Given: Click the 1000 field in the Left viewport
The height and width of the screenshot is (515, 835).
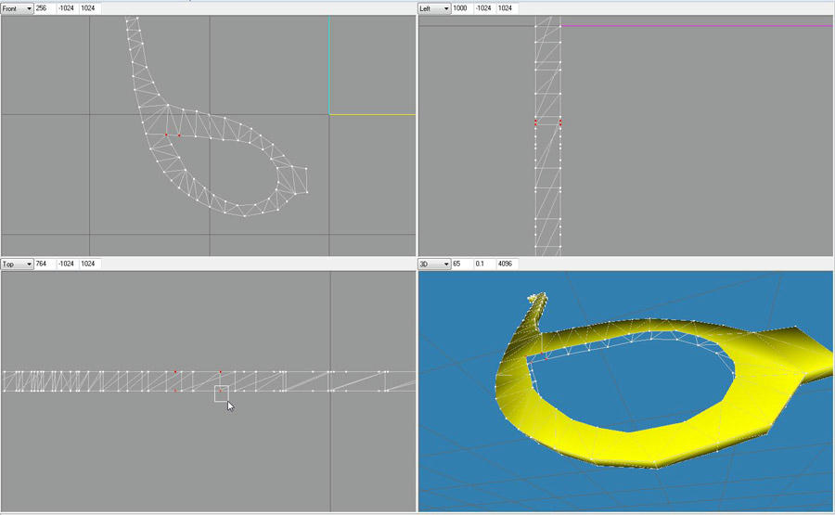Looking at the screenshot, I should click(x=462, y=8).
